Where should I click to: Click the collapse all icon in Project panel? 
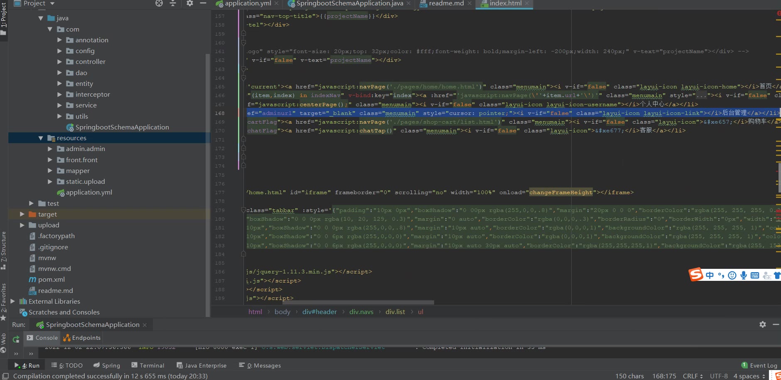pos(173,3)
